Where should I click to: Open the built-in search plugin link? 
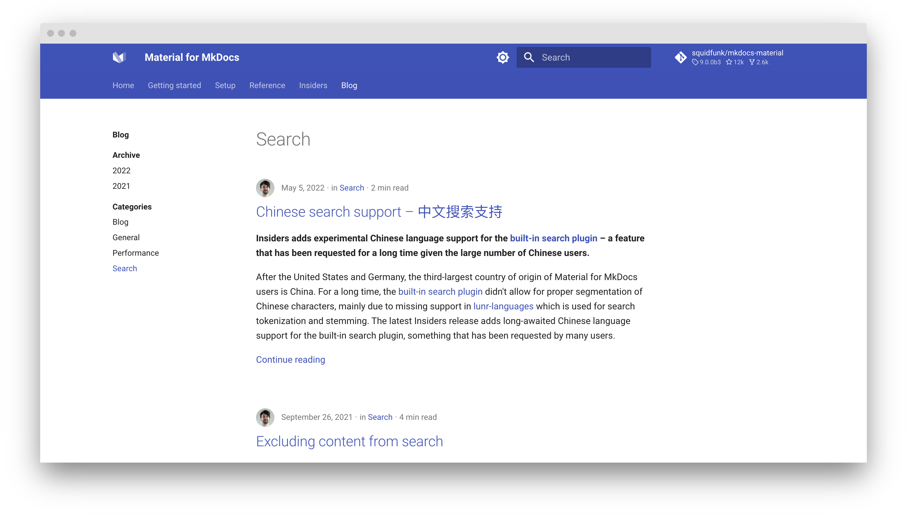click(x=553, y=238)
